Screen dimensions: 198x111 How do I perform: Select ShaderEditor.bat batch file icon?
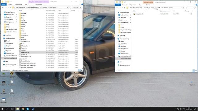[x=20, y=61]
